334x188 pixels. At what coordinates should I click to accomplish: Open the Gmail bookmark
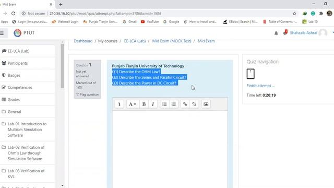(x=129, y=22)
